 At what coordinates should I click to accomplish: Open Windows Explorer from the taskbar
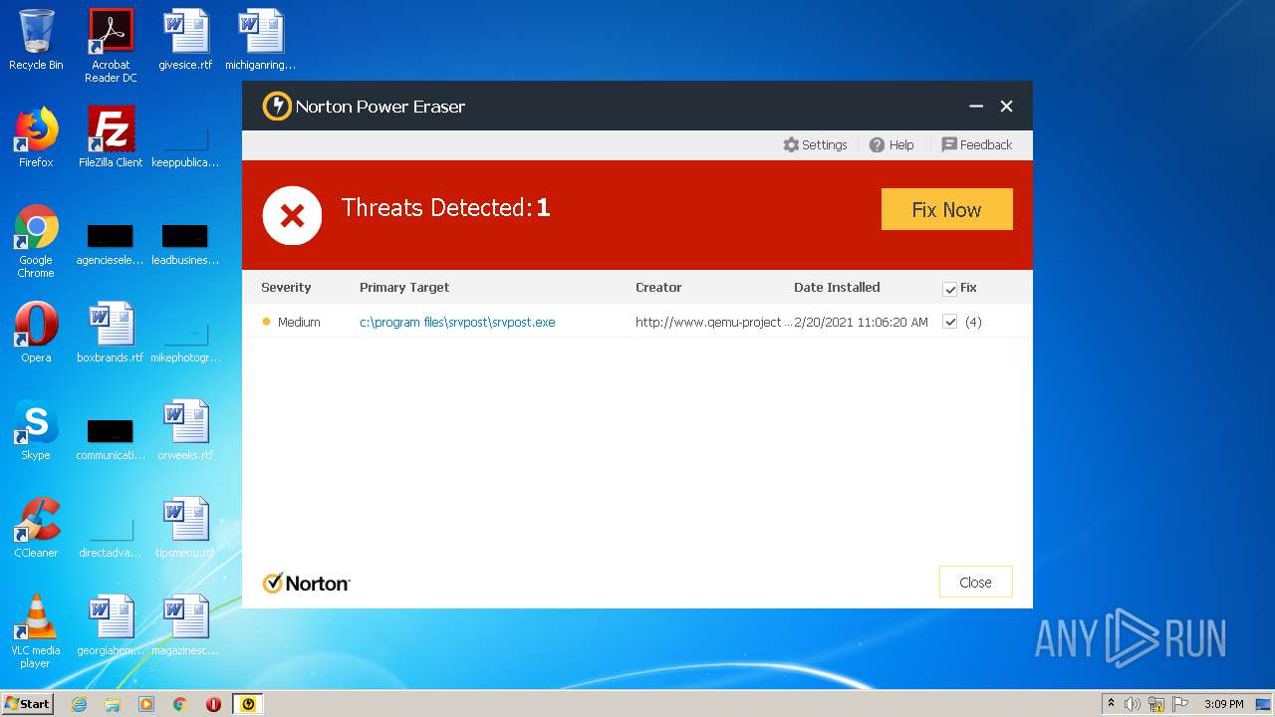[113, 704]
